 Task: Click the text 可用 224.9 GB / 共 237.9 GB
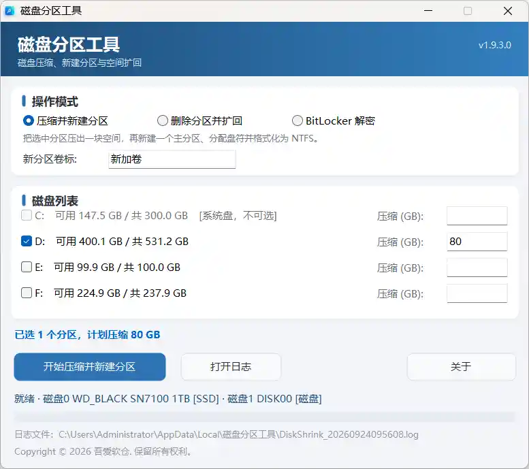(x=120, y=293)
